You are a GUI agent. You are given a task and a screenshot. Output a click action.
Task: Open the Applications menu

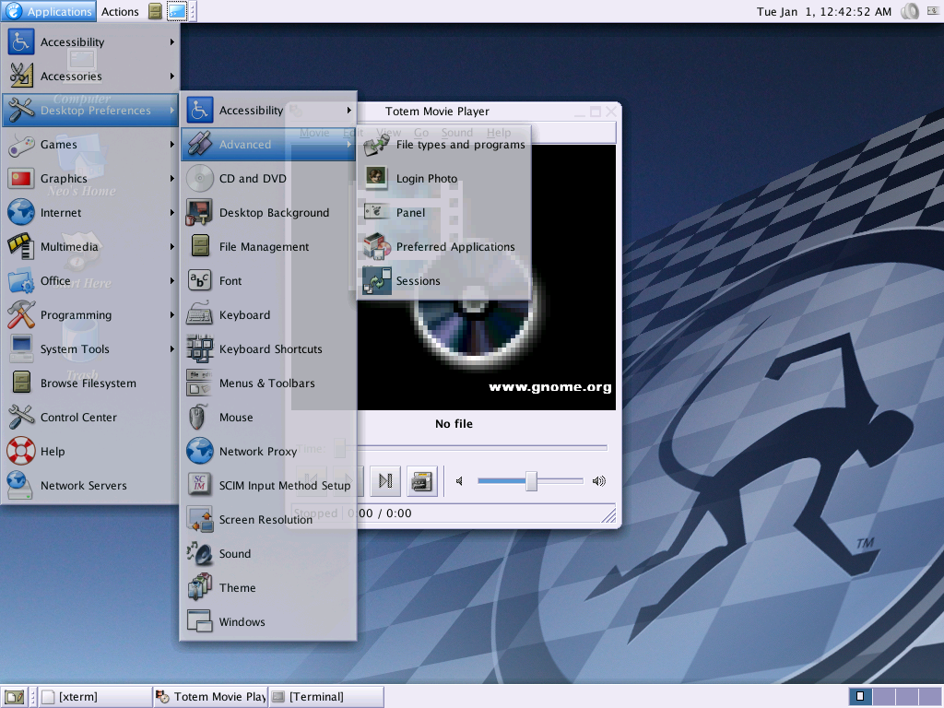(x=49, y=11)
